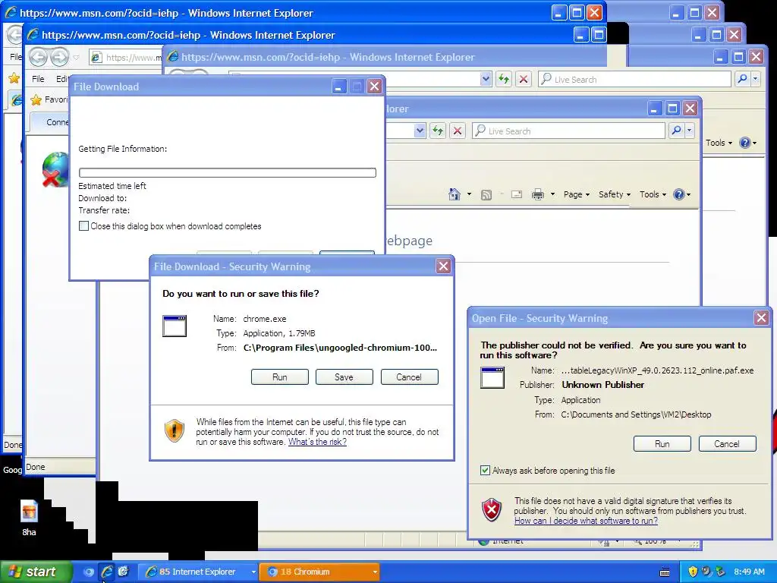
Task: Expand the Print dropdown arrow
Action: tap(552, 194)
